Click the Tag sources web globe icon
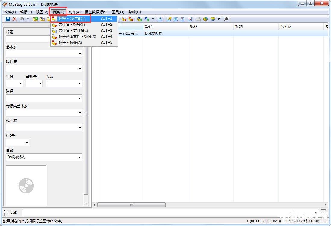 212,19
